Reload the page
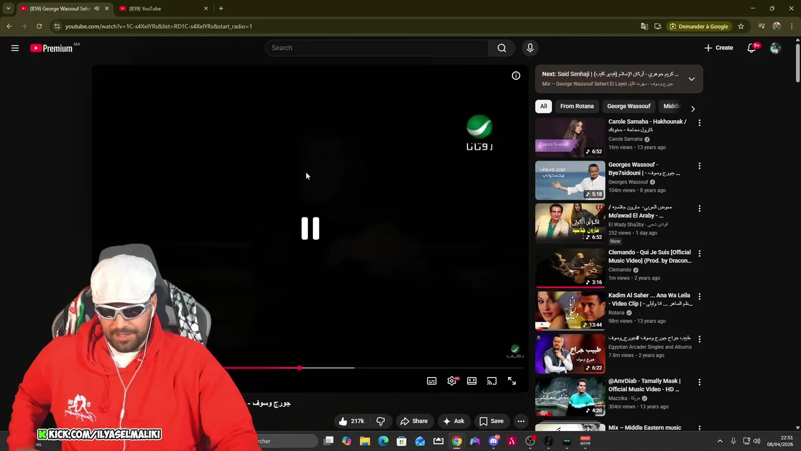The image size is (801, 451). (39, 26)
